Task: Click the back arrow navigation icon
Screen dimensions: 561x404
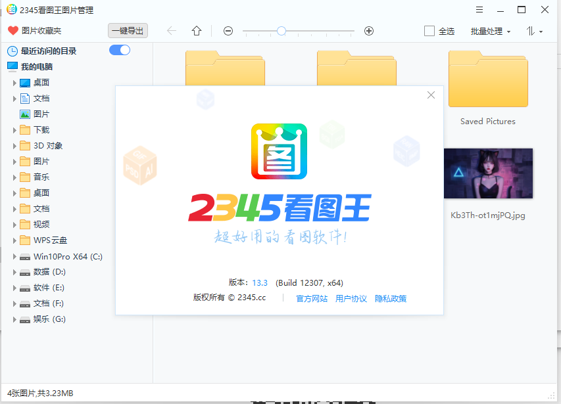Action: [x=170, y=31]
